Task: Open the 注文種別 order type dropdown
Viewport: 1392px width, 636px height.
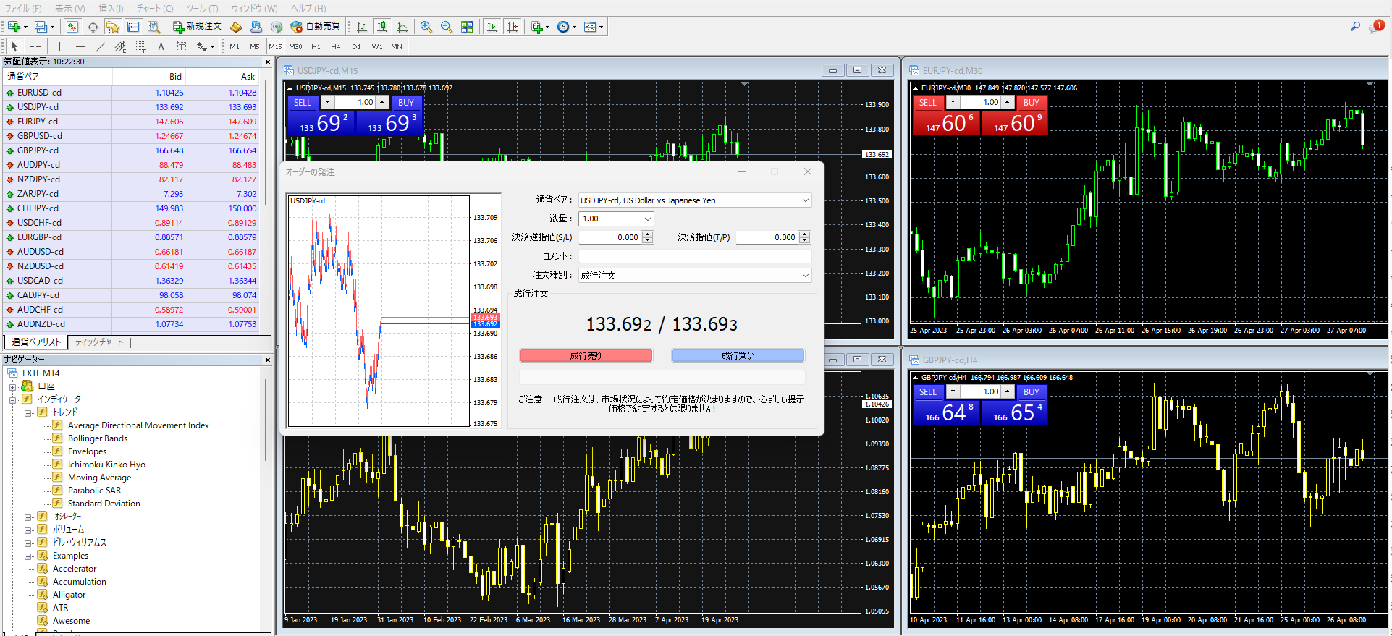Action: (x=805, y=276)
